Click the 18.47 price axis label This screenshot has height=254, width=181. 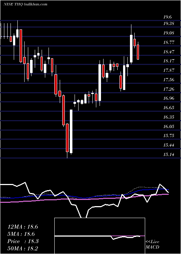tap(169, 52)
